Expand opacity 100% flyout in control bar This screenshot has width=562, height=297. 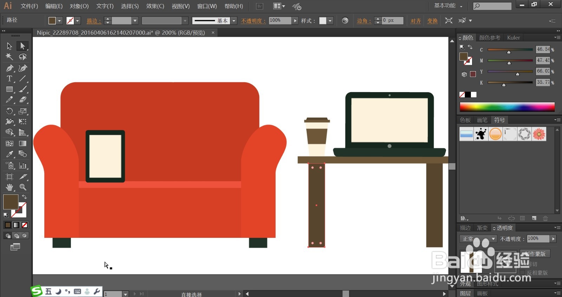click(295, 21)
